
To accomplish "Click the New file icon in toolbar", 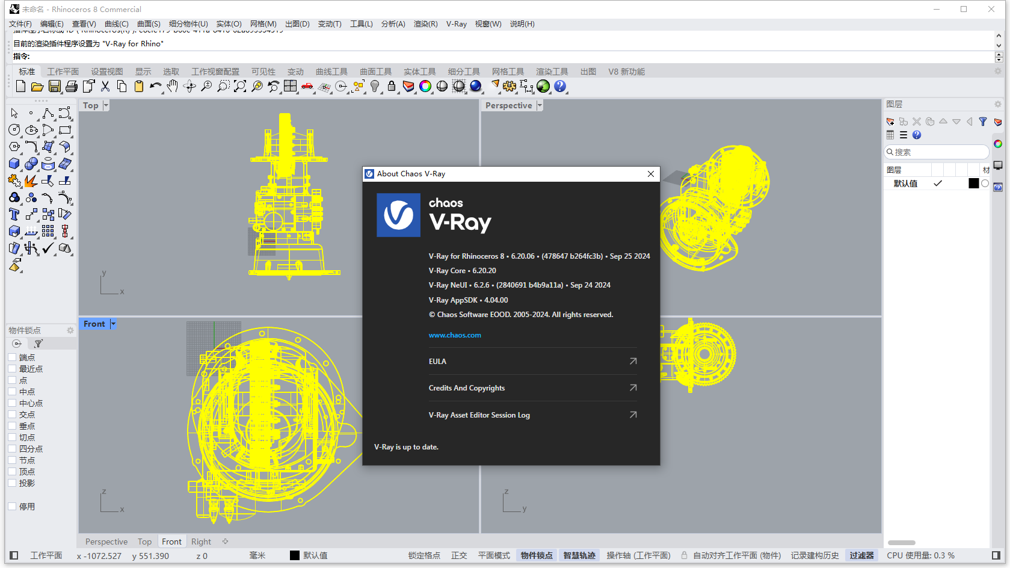I will click(x=20, y=86).
